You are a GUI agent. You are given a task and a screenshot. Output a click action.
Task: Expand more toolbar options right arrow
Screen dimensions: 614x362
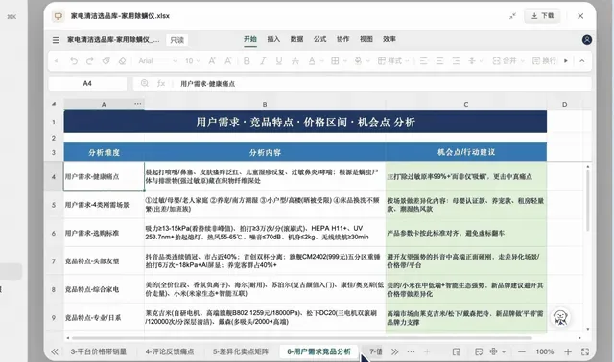coord(566,61)
